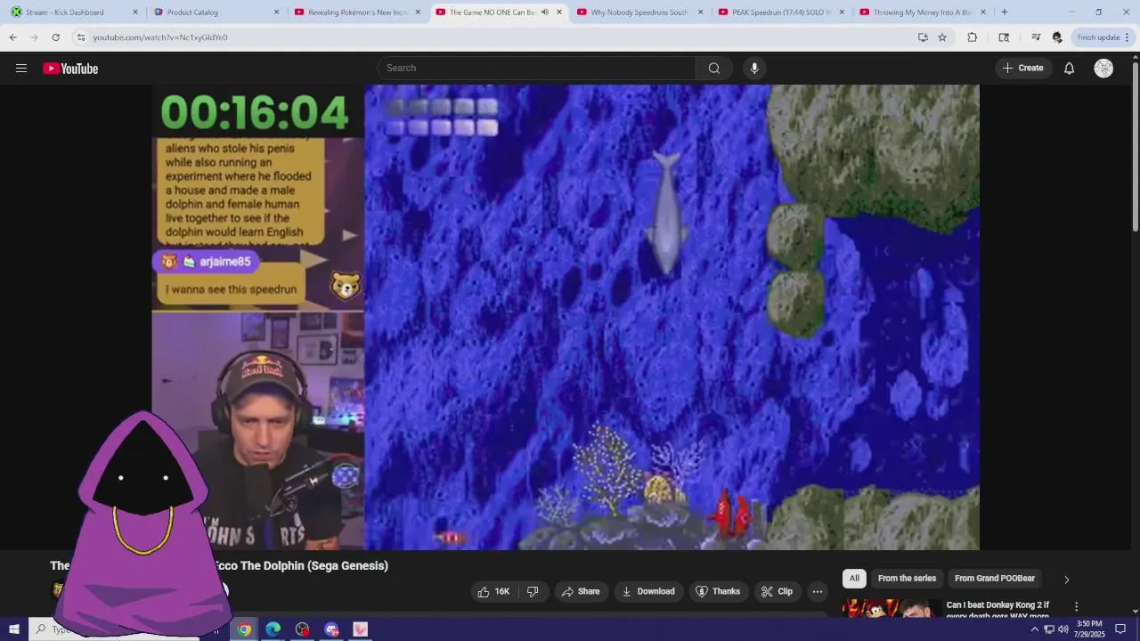
Task: Bookmark this page with the star
Action: click(x=942, y=37)
